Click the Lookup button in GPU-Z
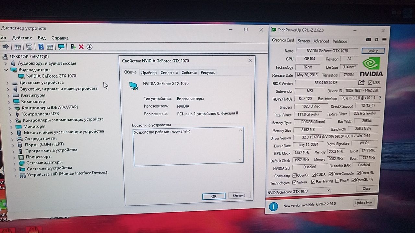 point(373,51)
